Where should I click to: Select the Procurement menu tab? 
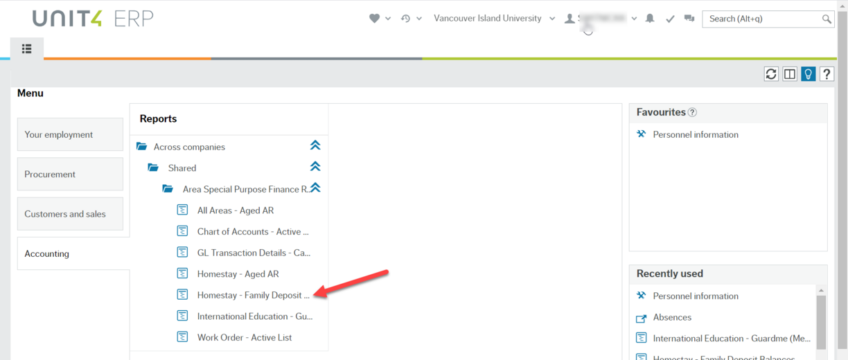point(70,174)
